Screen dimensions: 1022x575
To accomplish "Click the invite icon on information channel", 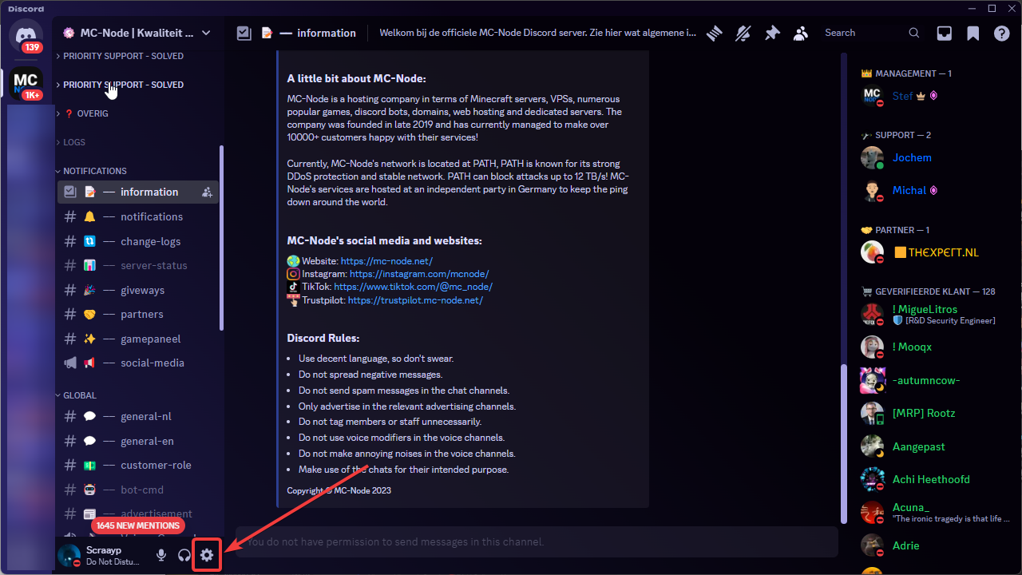I will (207, 192).
